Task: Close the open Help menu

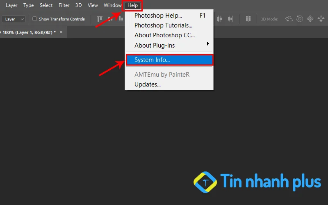Action: coord(132,5)
